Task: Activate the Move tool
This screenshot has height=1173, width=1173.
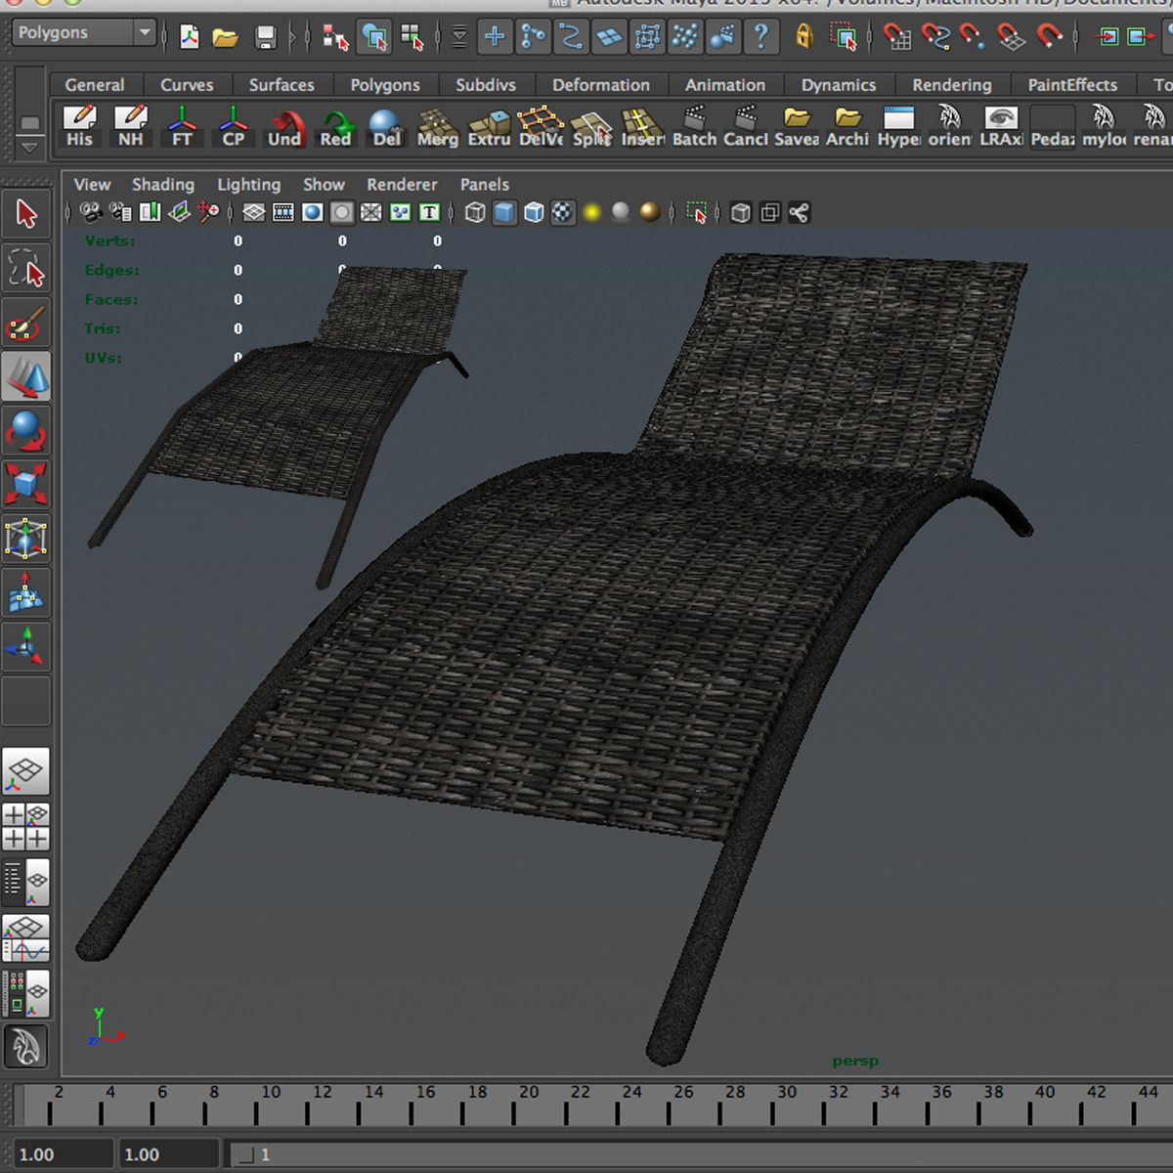Action: 26,377
